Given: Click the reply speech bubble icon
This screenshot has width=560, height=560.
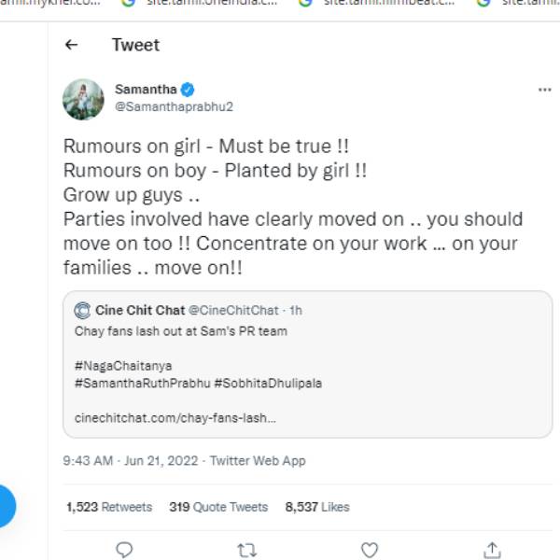Looking at the screenshot, I should click(x=124, y=550).
